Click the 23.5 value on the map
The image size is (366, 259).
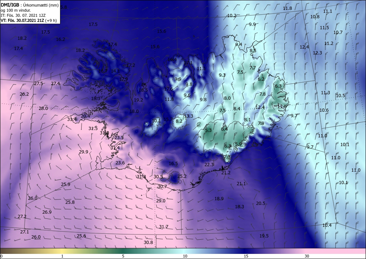[119, 138]
